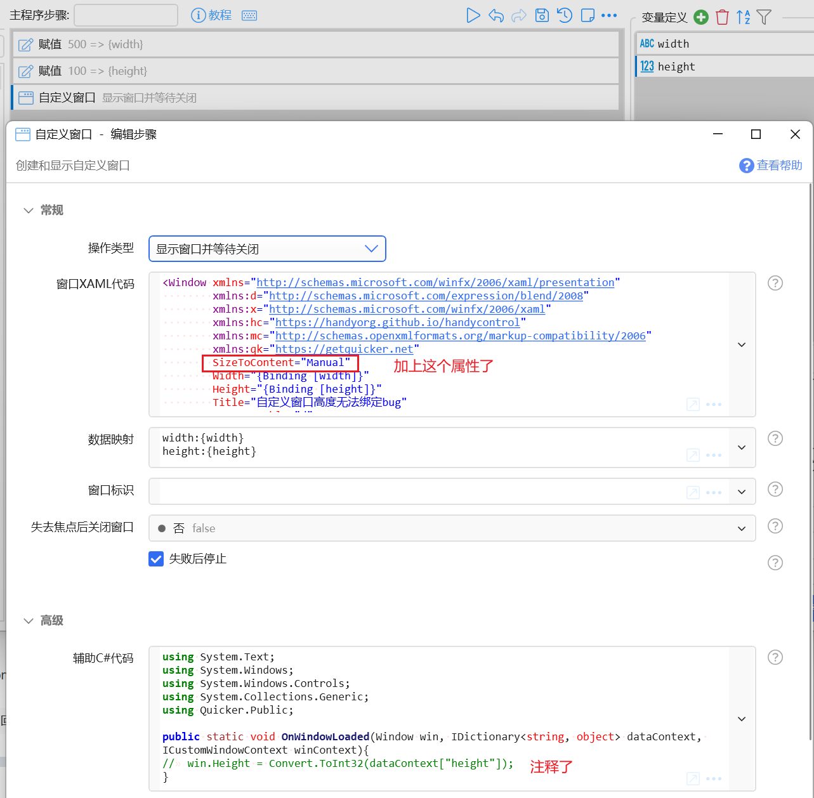Viewport: 814px width, 798px height.
Task: Open C# code popup editor icon
Action: [693, 778]
